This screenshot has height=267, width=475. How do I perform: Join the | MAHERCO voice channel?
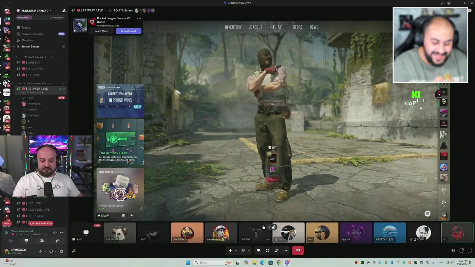click(41, 62)
